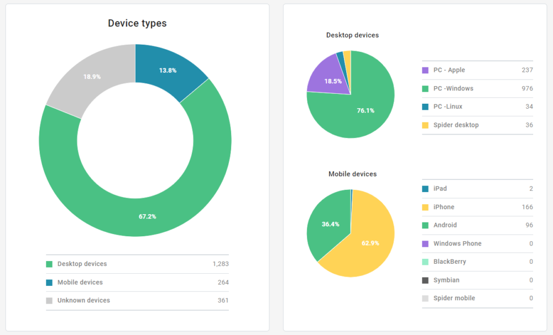
Task: Click the BlackBerry legend label
Action: click(x=449, y=262)
